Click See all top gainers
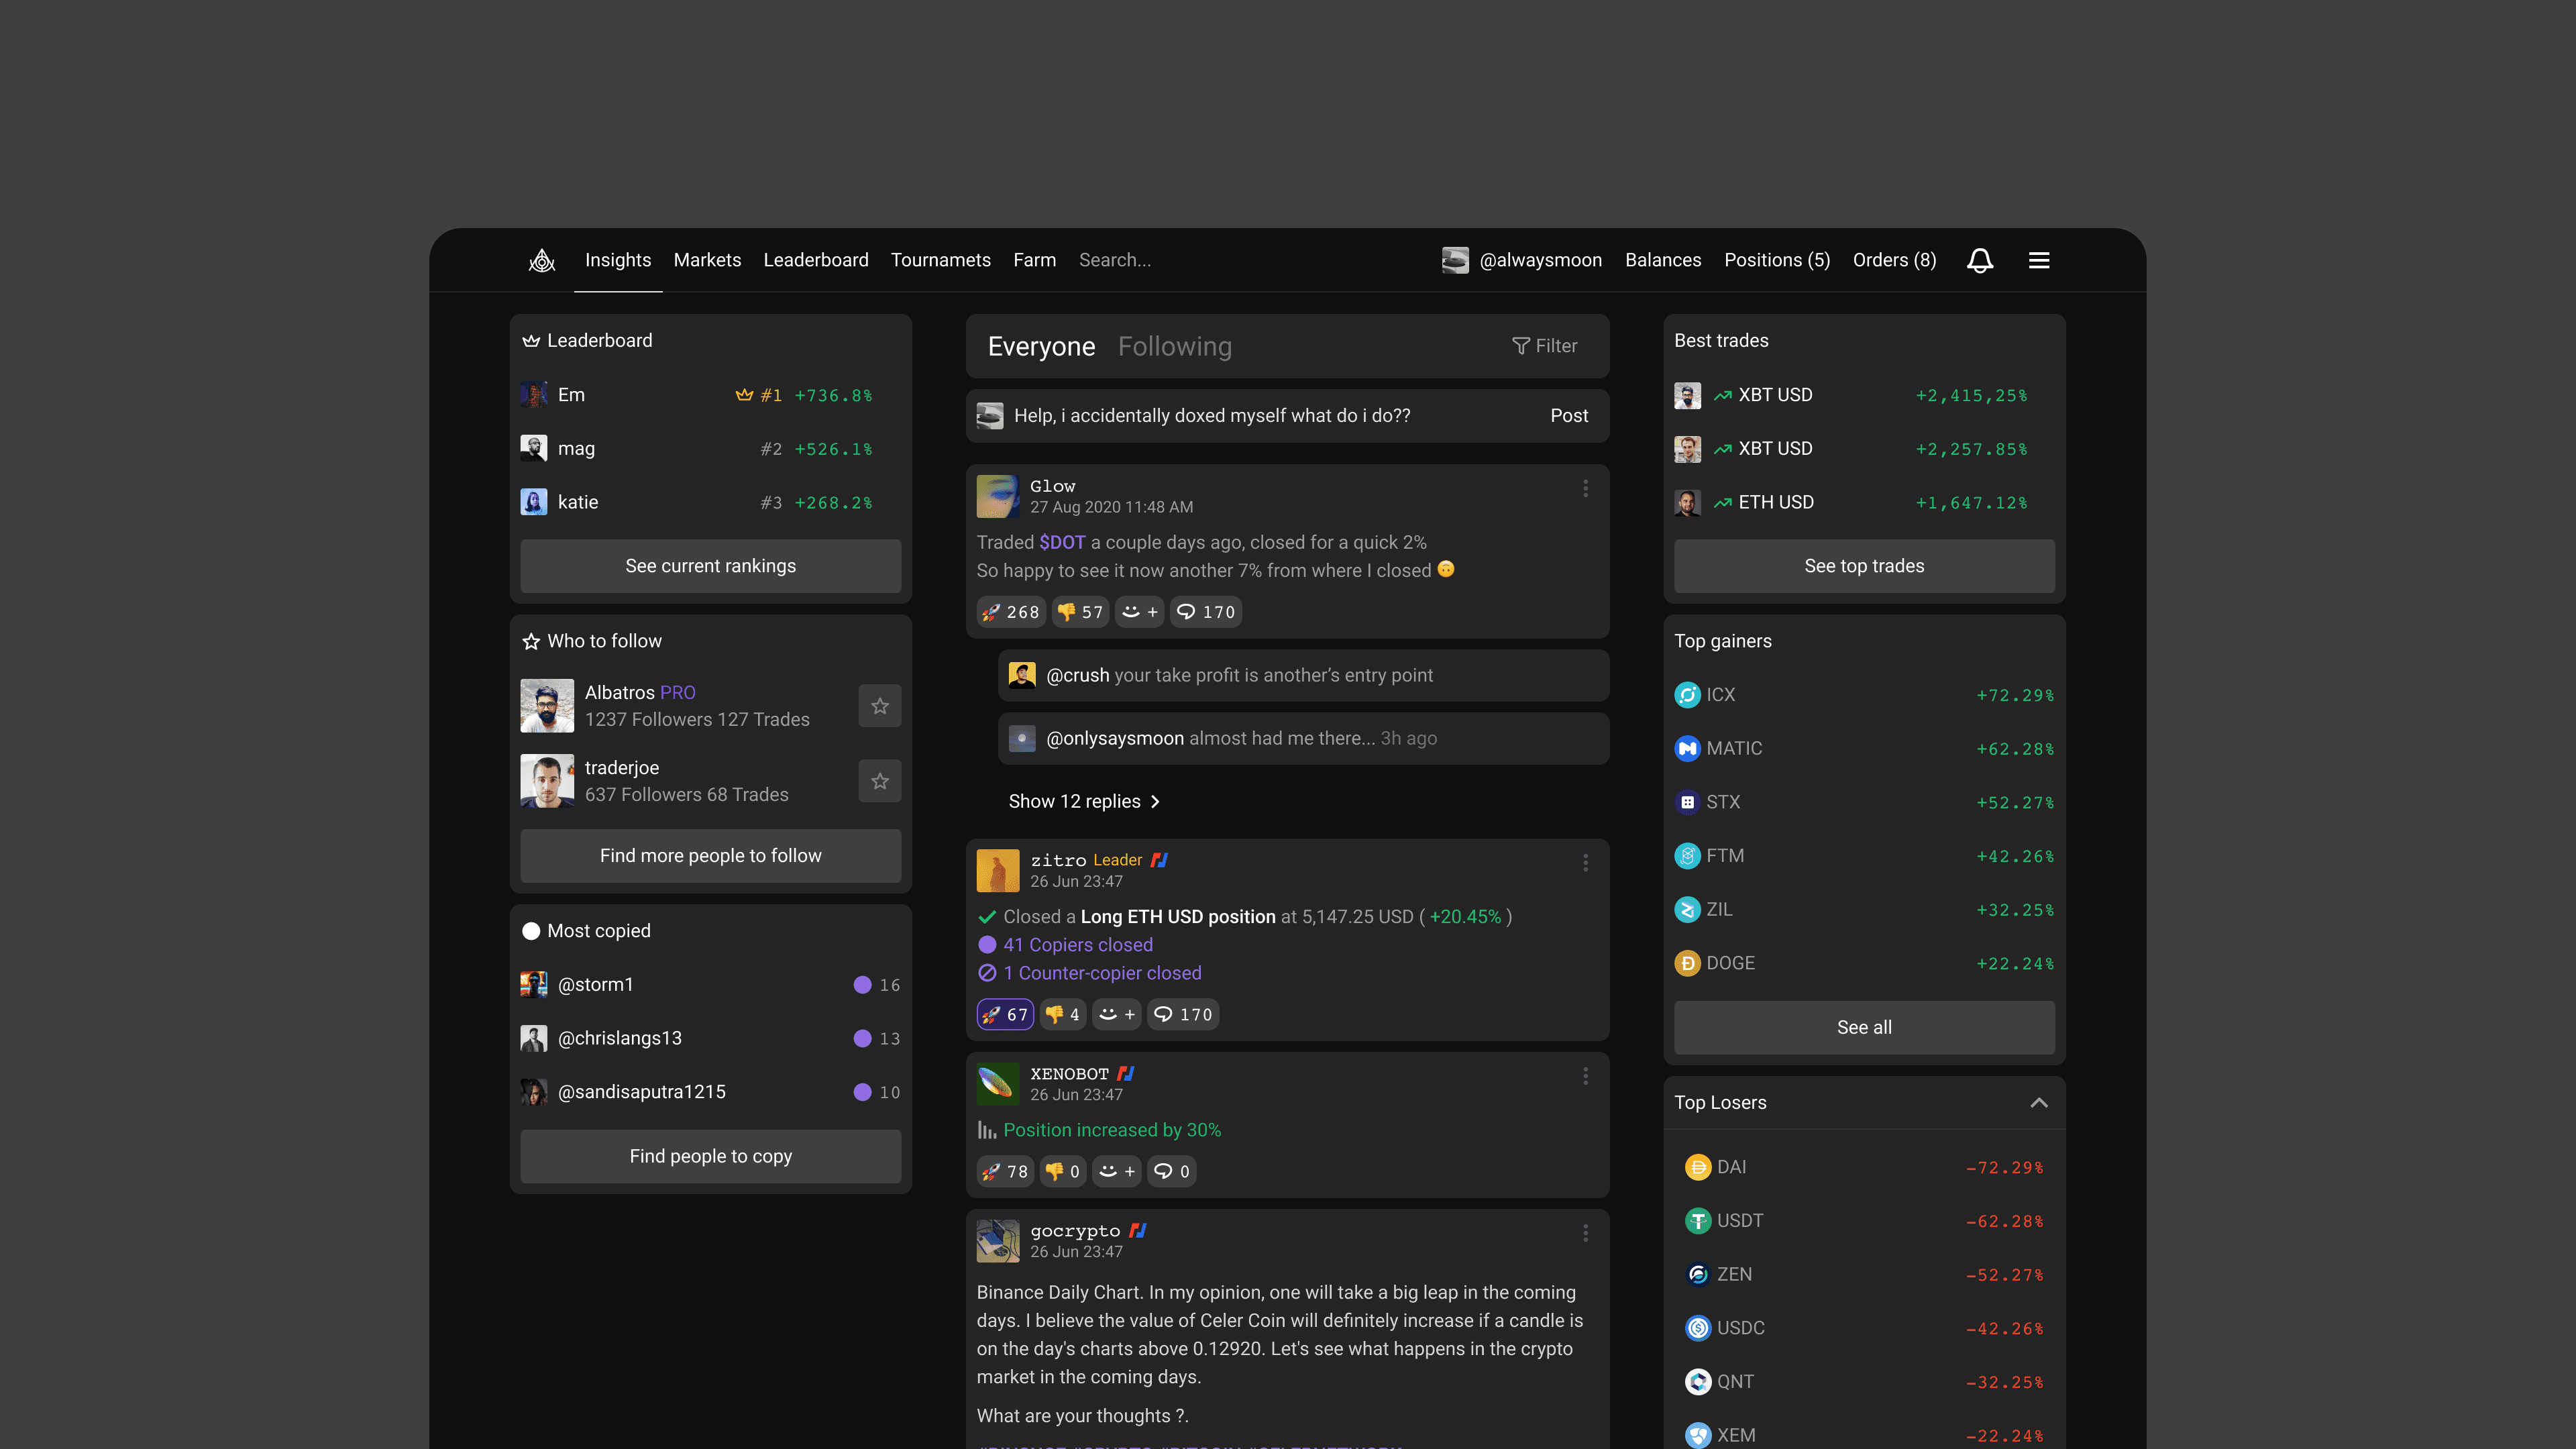 coord(1864,1028)
